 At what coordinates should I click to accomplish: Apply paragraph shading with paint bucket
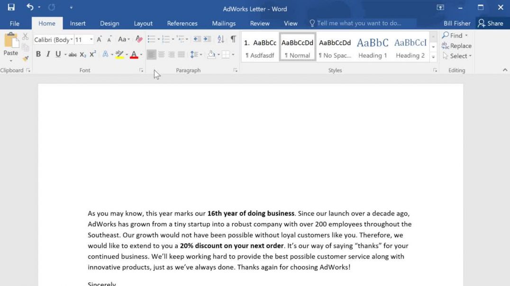point(211,54)
